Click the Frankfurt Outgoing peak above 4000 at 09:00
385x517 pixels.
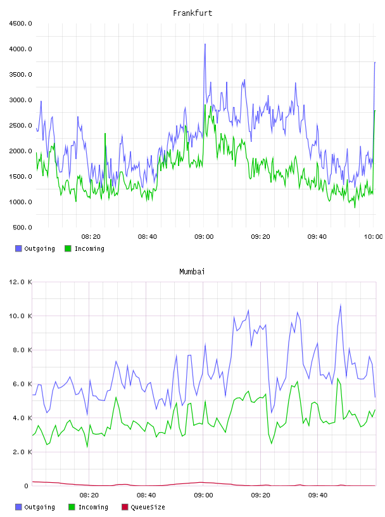pyautogui.click(x=205, y=44)
